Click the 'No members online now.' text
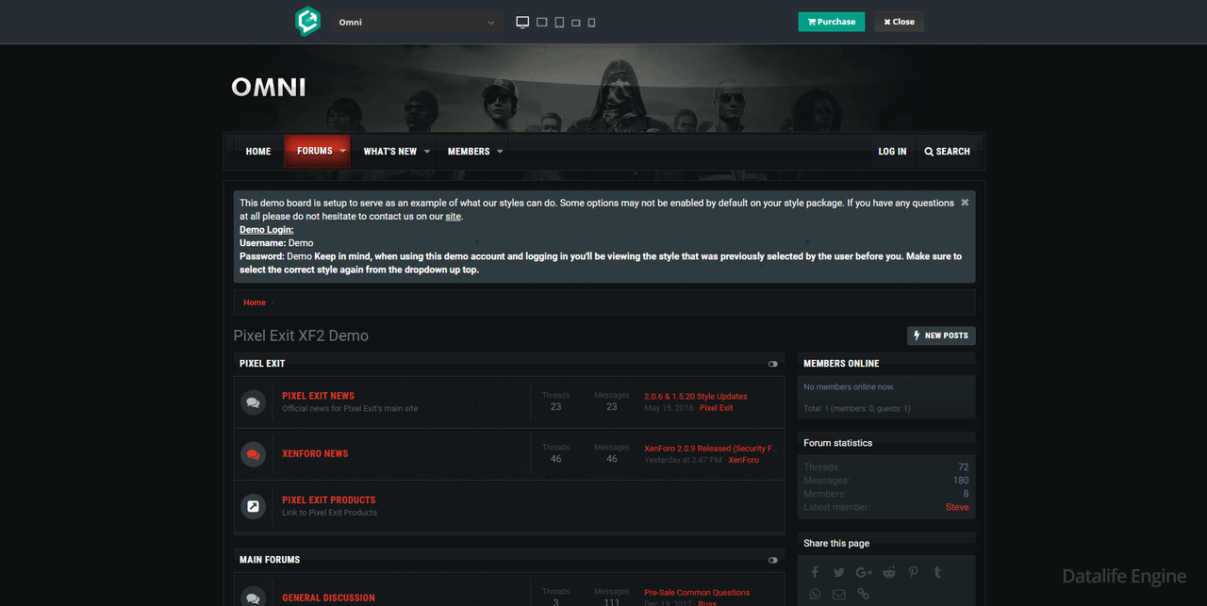Viewport: 1207px width, 606px height. tap(849, 387)
